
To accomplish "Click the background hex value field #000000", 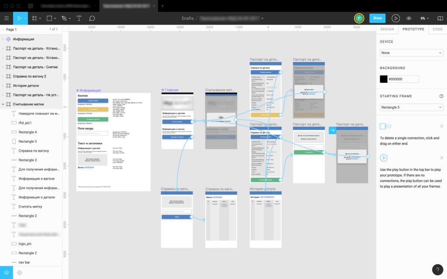I will click(x=403, y=79).
